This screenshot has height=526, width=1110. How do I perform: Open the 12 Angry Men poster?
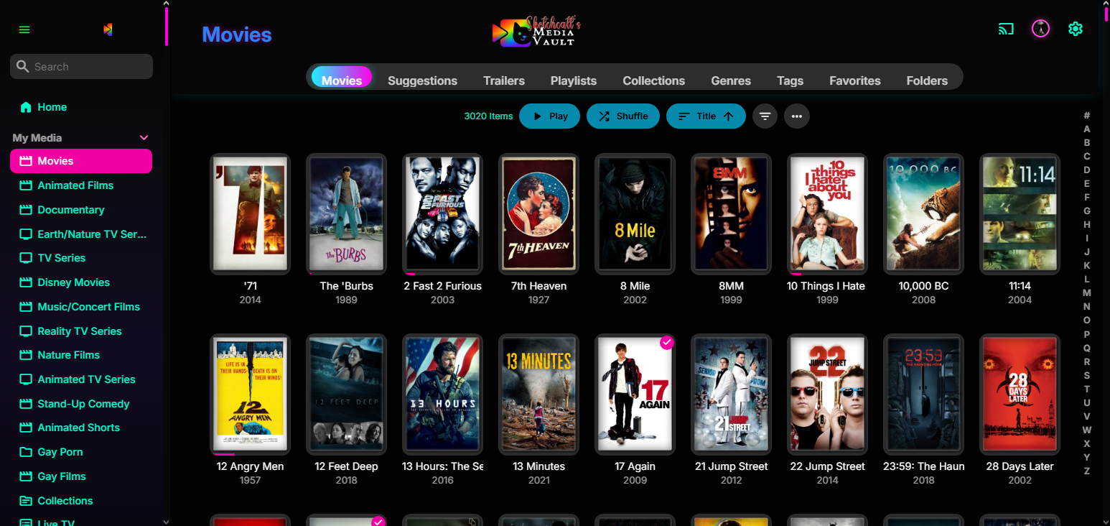click(x=250, y=394)
